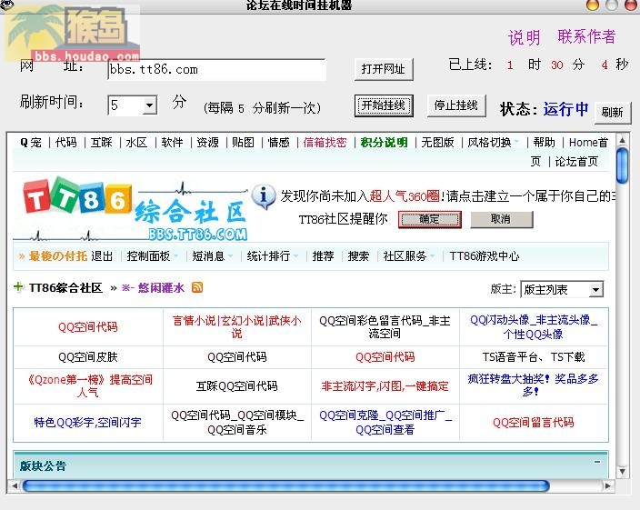Click the username 最後の付托
The width and height of the screenshot is (640, 510).
pos(57,256)
